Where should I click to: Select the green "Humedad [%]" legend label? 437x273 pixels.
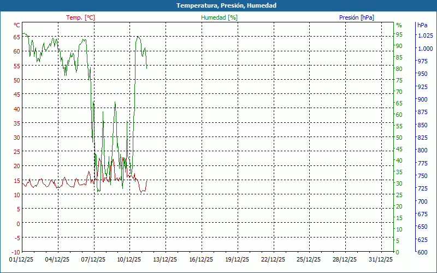(x=220, y=17)
